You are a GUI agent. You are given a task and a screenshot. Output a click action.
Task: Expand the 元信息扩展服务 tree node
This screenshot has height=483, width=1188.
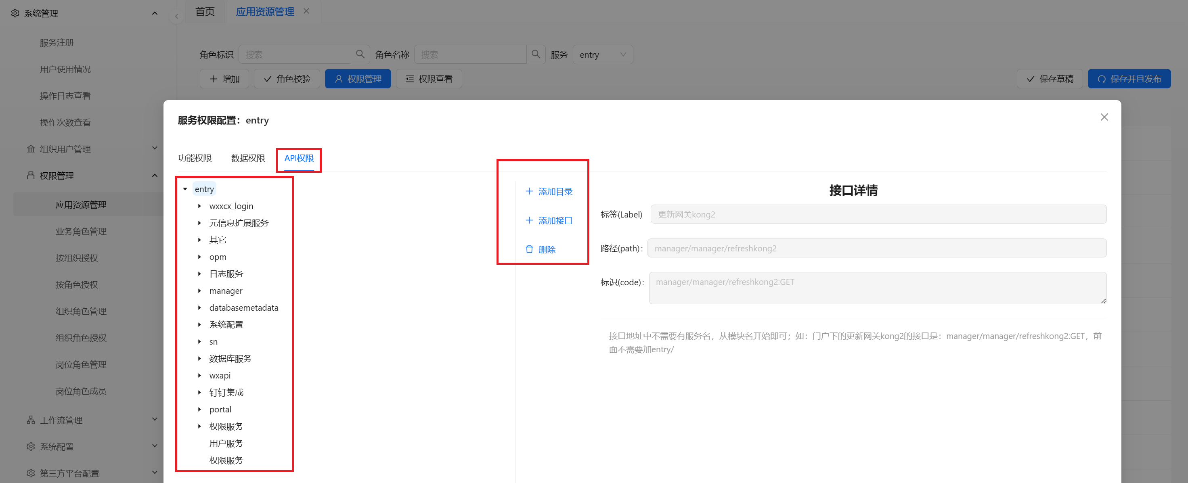[x=200, y=223]
